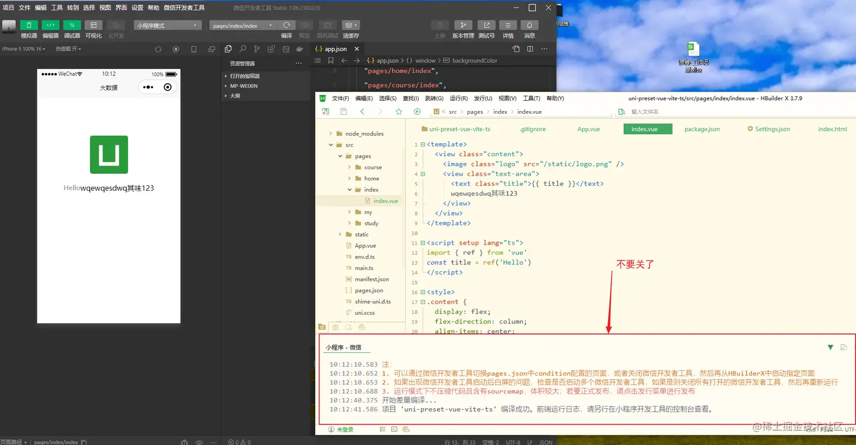This screenshot has width=856, height=445.
Task: Click the mini program capsule menu dots
Action: click(x=148, y=87)
